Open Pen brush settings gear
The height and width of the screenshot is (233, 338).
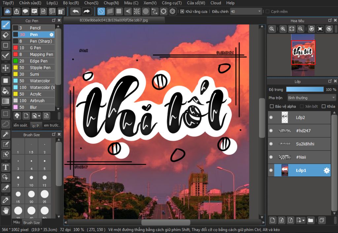tap(51, 35)
